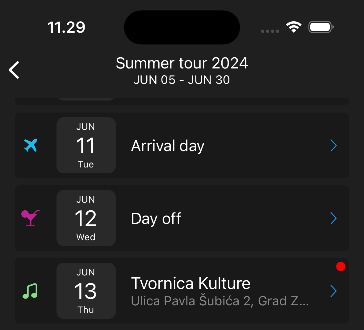Tap the venue address Ulica Pavla Šubića 2
Image resolution: width=364 pixels, height=330 pixels.
220,301
